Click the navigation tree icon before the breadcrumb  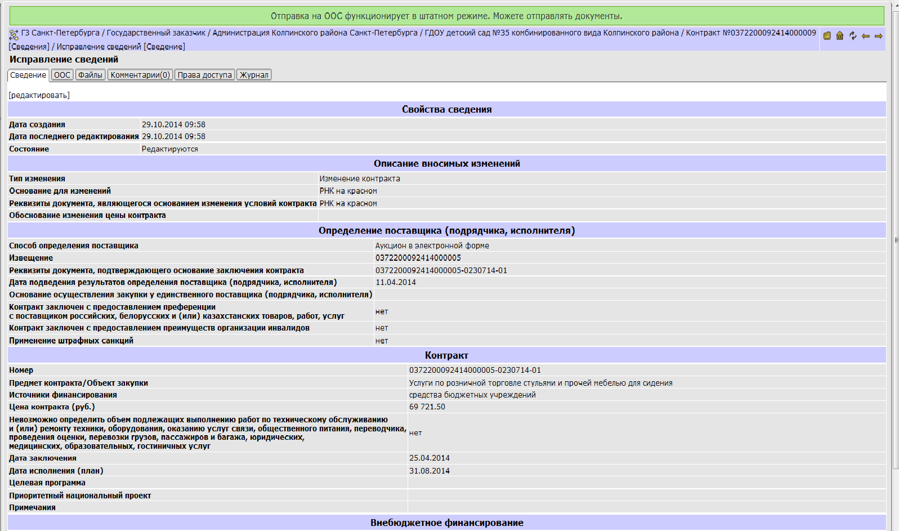(x=14, y=34)
